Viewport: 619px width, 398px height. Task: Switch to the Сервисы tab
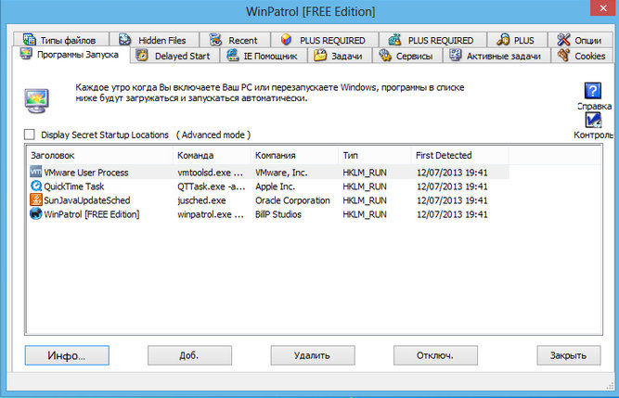pos(407,56)
